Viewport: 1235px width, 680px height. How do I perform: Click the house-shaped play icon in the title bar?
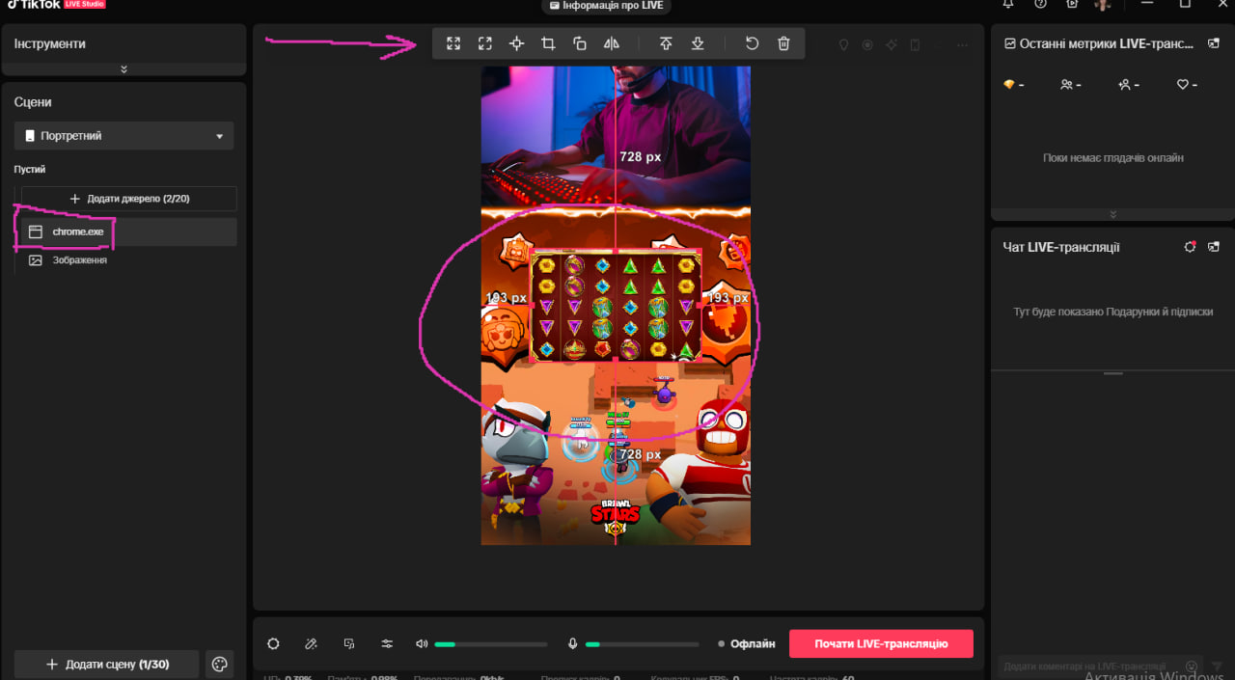[x=1072, y=4]
